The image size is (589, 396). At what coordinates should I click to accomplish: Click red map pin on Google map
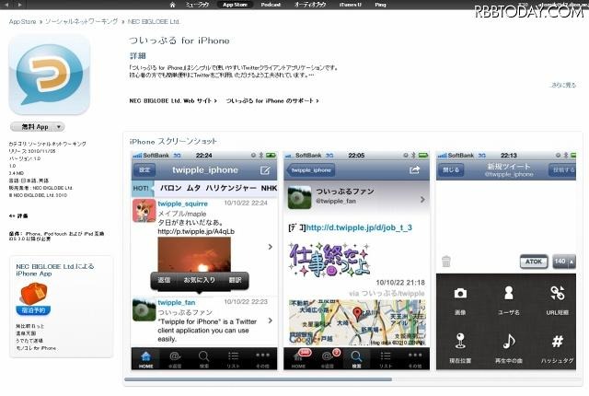tap(358, 313)
